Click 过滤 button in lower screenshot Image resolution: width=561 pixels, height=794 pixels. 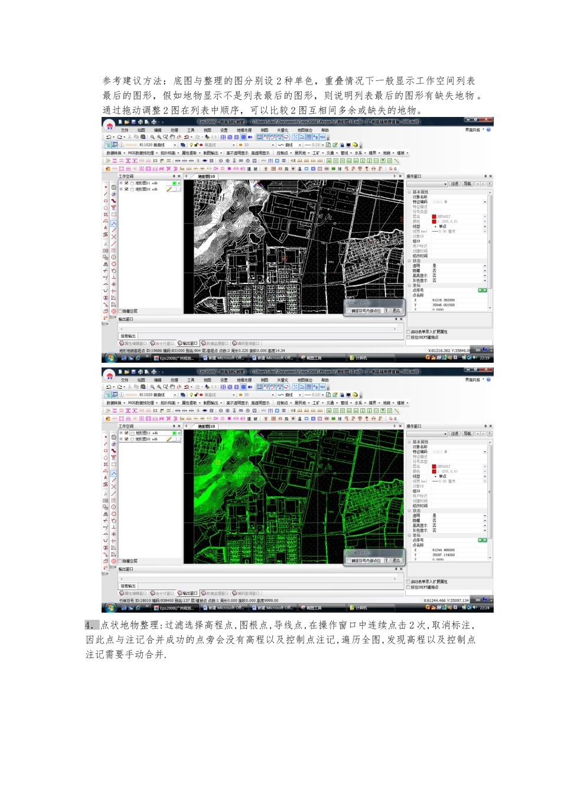[455, 434]
